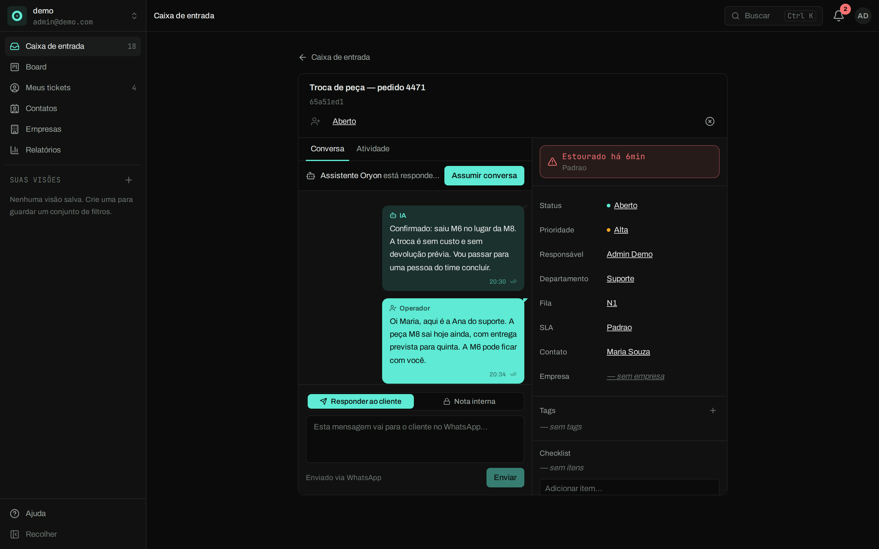879x549 pixels.
Task: Change the SLA value Padrao
Action: [x=619, y=327]
